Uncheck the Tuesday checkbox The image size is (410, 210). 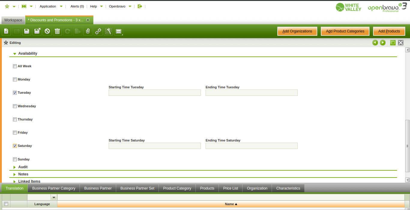coord(15,93)
